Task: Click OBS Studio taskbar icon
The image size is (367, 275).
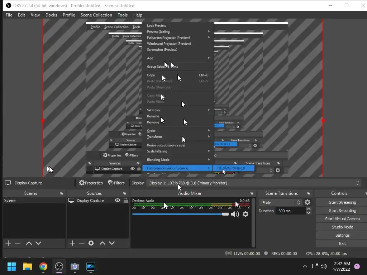Action: coord(59,266)
